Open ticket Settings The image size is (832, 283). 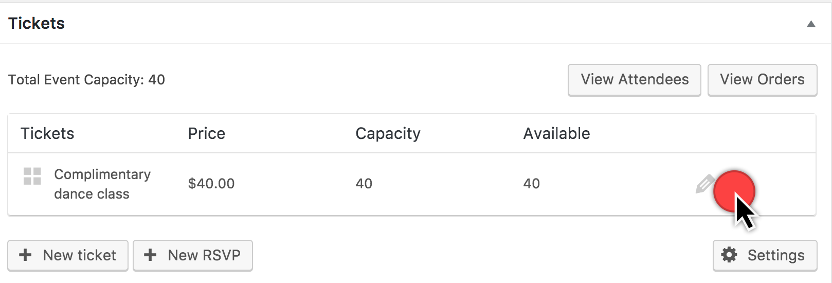[765, 255]
